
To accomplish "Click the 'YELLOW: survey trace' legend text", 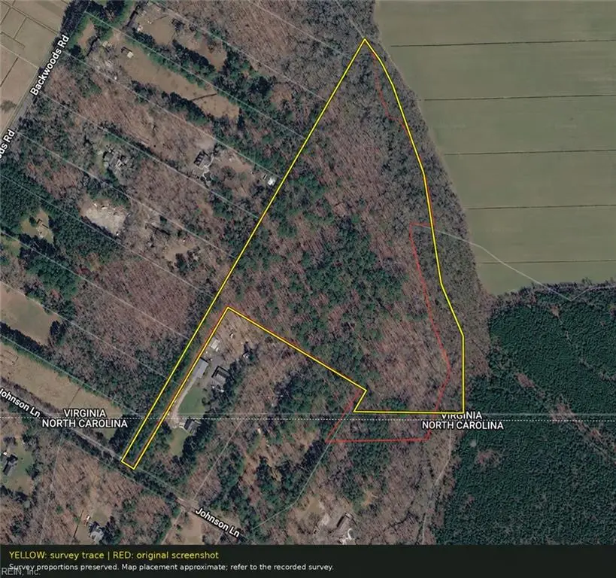I will tap(56, 555).
